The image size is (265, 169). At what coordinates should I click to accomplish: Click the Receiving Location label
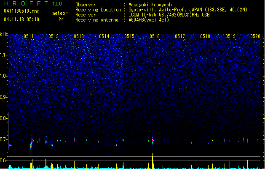[x=98, y=10]
